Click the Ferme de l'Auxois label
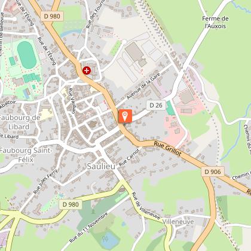Image resolution: width=251 pixels, height=251 pixels. 215,22
